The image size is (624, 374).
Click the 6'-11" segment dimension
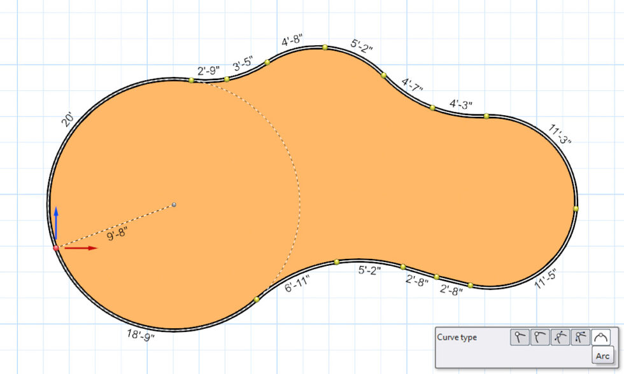pos(297,284)
